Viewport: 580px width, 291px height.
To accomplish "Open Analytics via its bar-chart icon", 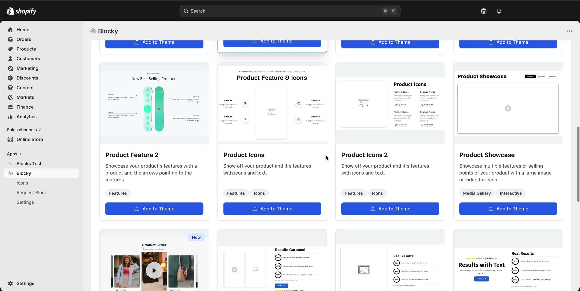I will [10, 117].
